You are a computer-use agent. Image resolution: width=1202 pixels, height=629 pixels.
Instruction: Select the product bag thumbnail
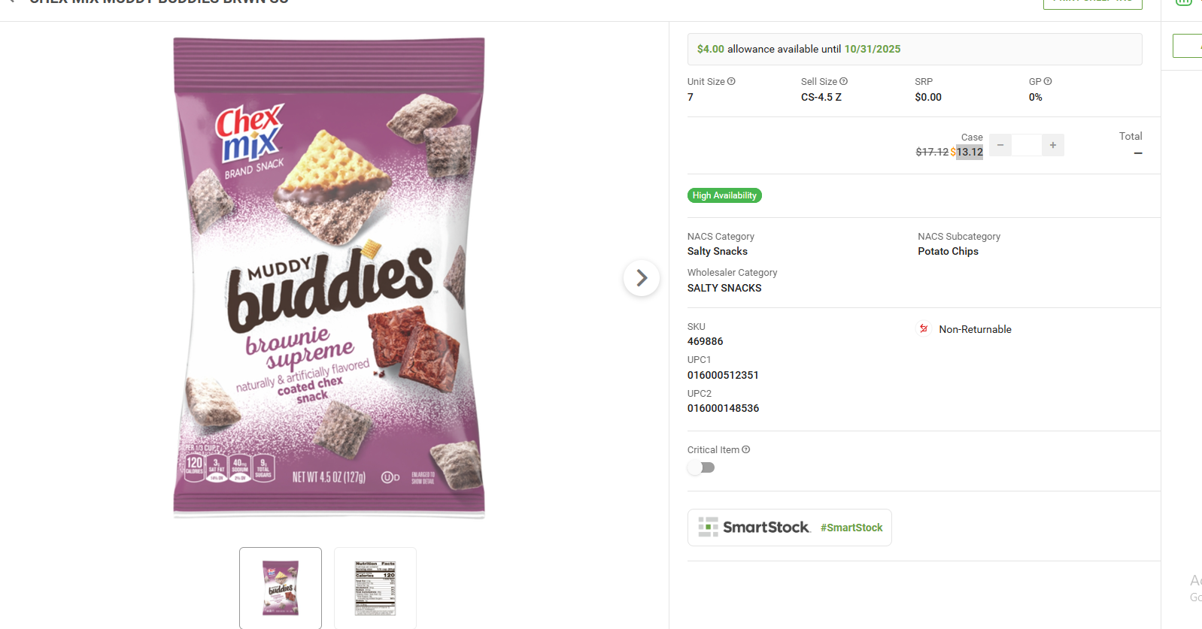pos(281,588)
